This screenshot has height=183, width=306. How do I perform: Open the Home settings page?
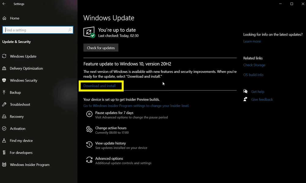(x=15, y=18)
